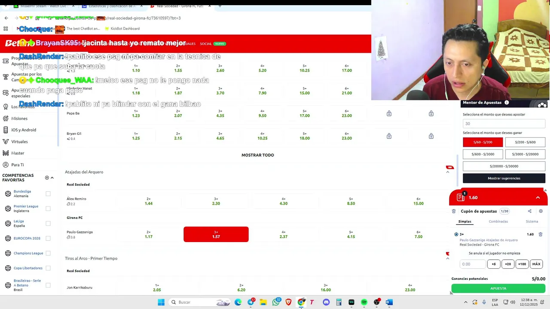Screen dimensions: 550x309
Task: Select S/3000 - S/20000 winnings range
Action: point(525,154)
